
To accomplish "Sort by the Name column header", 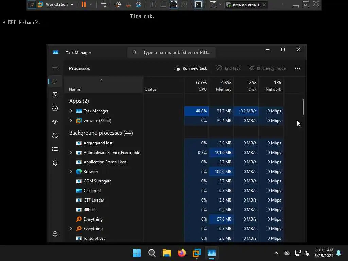I will [x=104, y=85].
